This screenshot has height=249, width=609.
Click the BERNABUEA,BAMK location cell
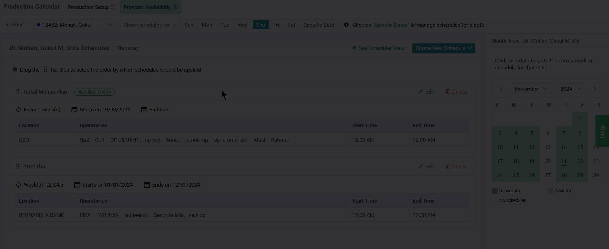click(46, 215)
